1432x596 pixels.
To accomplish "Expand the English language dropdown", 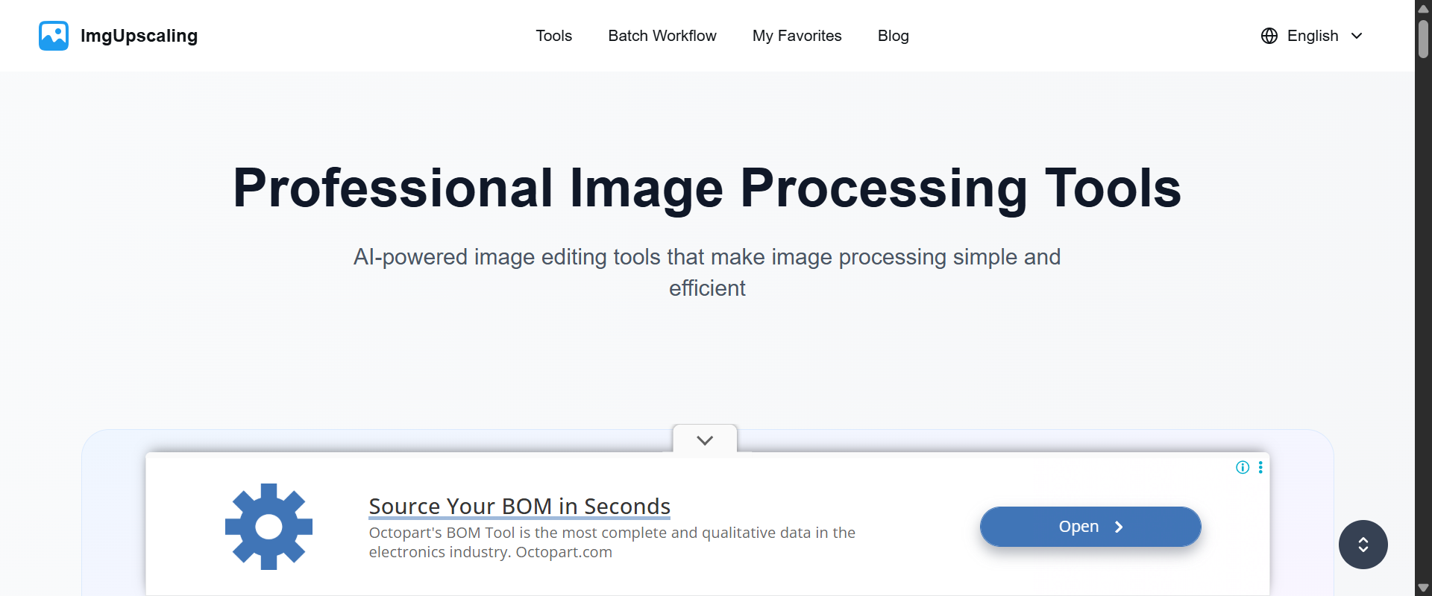I will click(1357, 36).
